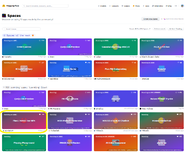Open the Physics Playground space card
This screenshot has width=185, height=153.
[24, 143]
